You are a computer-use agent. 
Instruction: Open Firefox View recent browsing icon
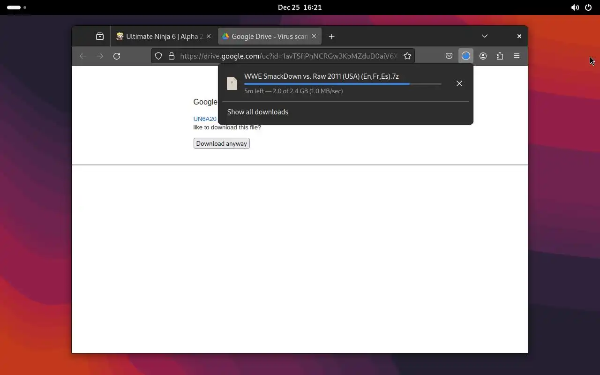(x=100, y=36)
